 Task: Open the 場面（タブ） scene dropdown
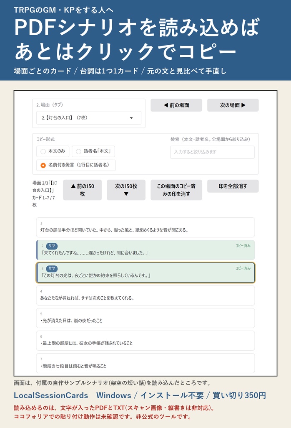tap(89, 117)
